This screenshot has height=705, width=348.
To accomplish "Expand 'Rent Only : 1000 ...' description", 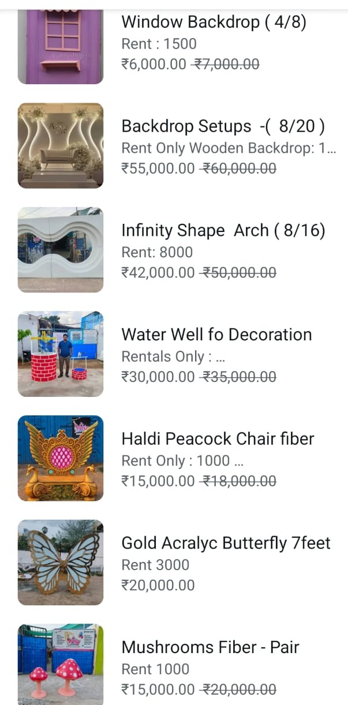I will [182, 461].
